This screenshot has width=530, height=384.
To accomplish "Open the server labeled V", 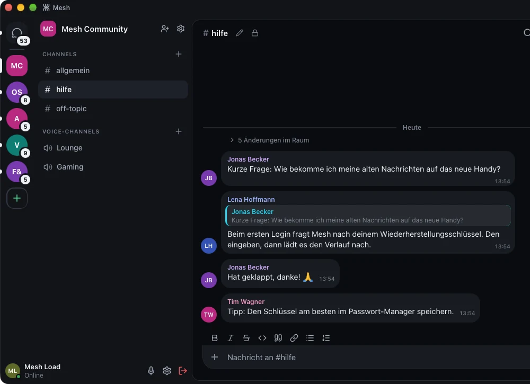I will (17, 145).
